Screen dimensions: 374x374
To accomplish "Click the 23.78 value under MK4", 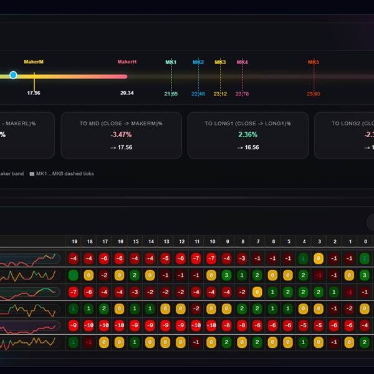I will coord(242,93).
